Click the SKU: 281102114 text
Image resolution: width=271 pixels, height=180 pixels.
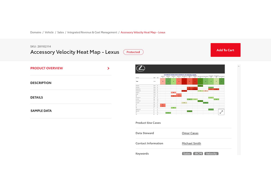click(x=41, y=46)
